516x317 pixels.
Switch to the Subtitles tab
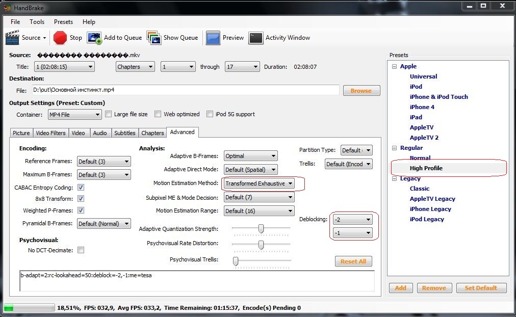pos(125,133)
